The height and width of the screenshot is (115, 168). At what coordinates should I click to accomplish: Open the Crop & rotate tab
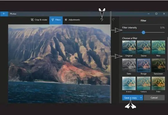pyautogui.click(x=39, y=20)
